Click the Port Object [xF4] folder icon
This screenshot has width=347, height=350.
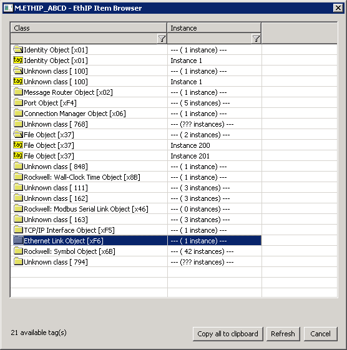pyautogui.click(x=18, y=102)
